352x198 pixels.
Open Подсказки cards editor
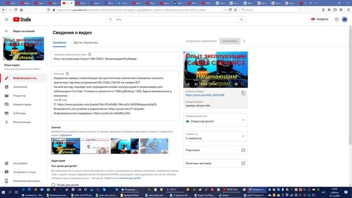point(216,150)
